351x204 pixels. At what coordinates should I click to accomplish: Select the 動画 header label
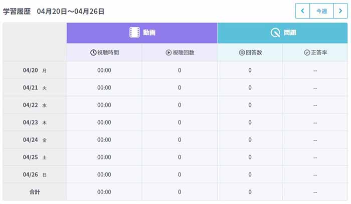click(x=149, y=32)
